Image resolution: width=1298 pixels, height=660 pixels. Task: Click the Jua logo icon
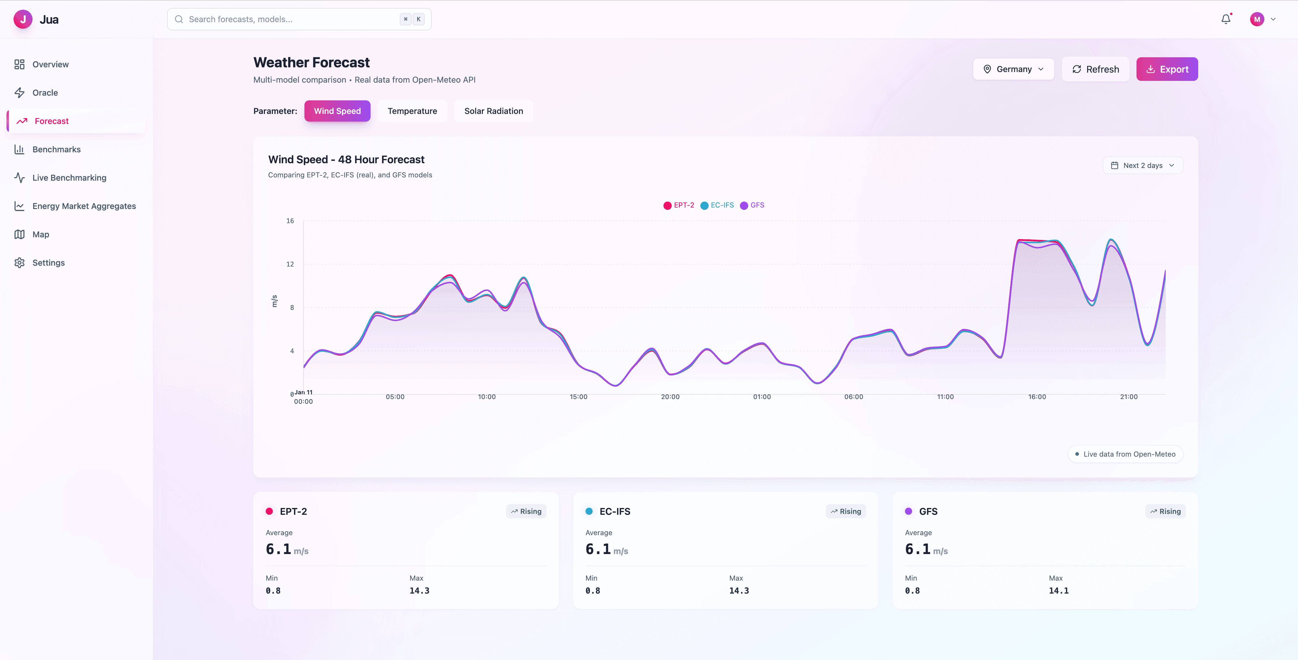coord(23,19)
